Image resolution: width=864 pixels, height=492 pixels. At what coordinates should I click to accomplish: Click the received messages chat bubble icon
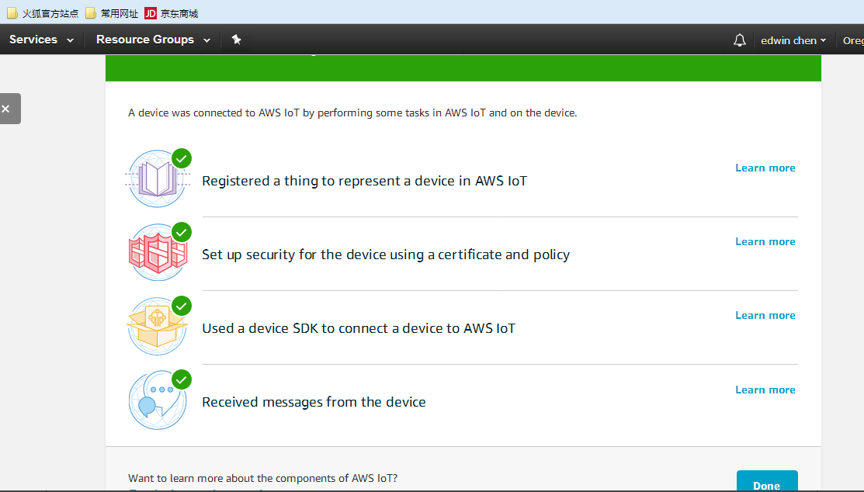[x=158, y=400]
